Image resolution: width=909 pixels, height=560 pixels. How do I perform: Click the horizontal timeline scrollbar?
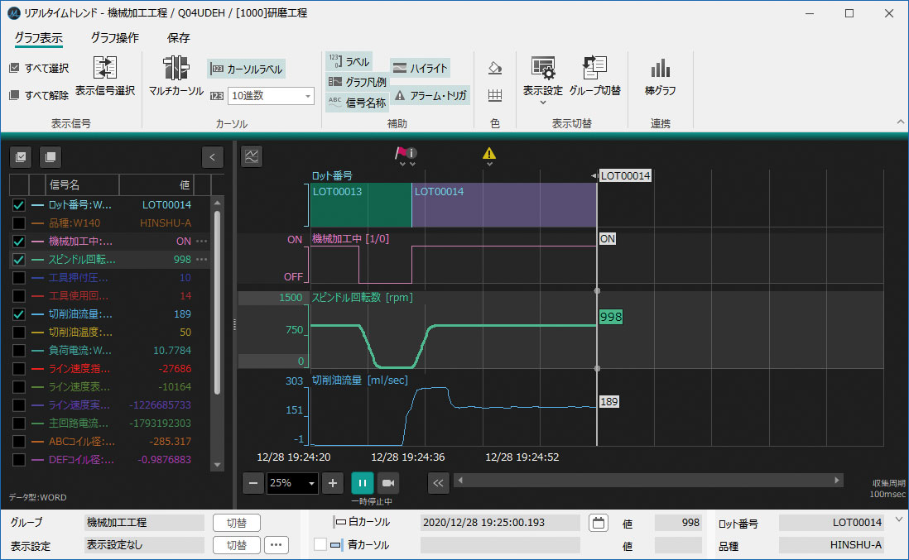click(x=647, y=480)
